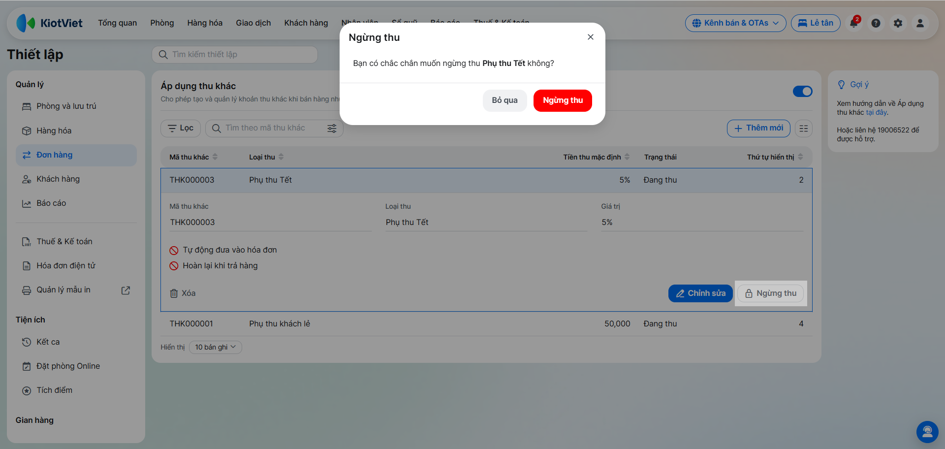Select Phòng và lưu trú in the sidebar
This screenshot has height=449, width=945.
pyautogui.click(x=76, y=106)
